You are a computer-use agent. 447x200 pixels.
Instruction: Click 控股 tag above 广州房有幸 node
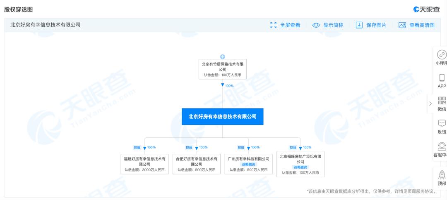click(241, 148)
